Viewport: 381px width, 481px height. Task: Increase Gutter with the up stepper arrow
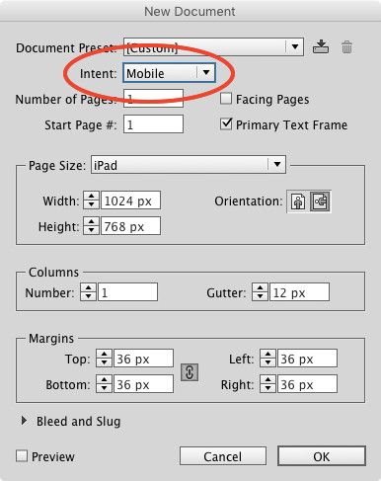[x=260, y=287]
